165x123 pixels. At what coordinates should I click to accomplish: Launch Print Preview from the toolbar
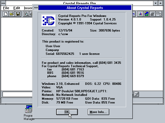(x=26, y=14)
